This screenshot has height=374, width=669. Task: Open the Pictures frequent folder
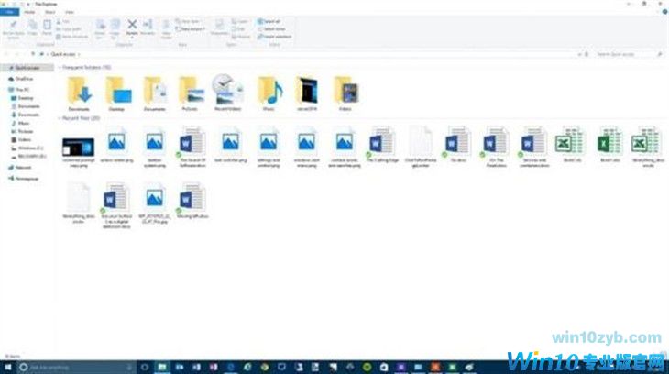[x=192, y=90]
